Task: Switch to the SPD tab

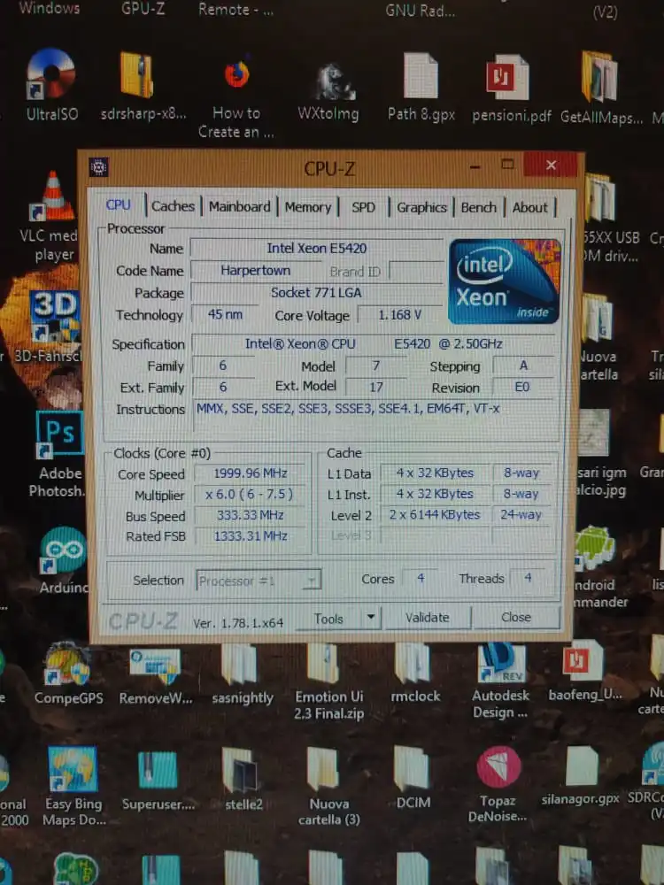Action: (364, 207)
